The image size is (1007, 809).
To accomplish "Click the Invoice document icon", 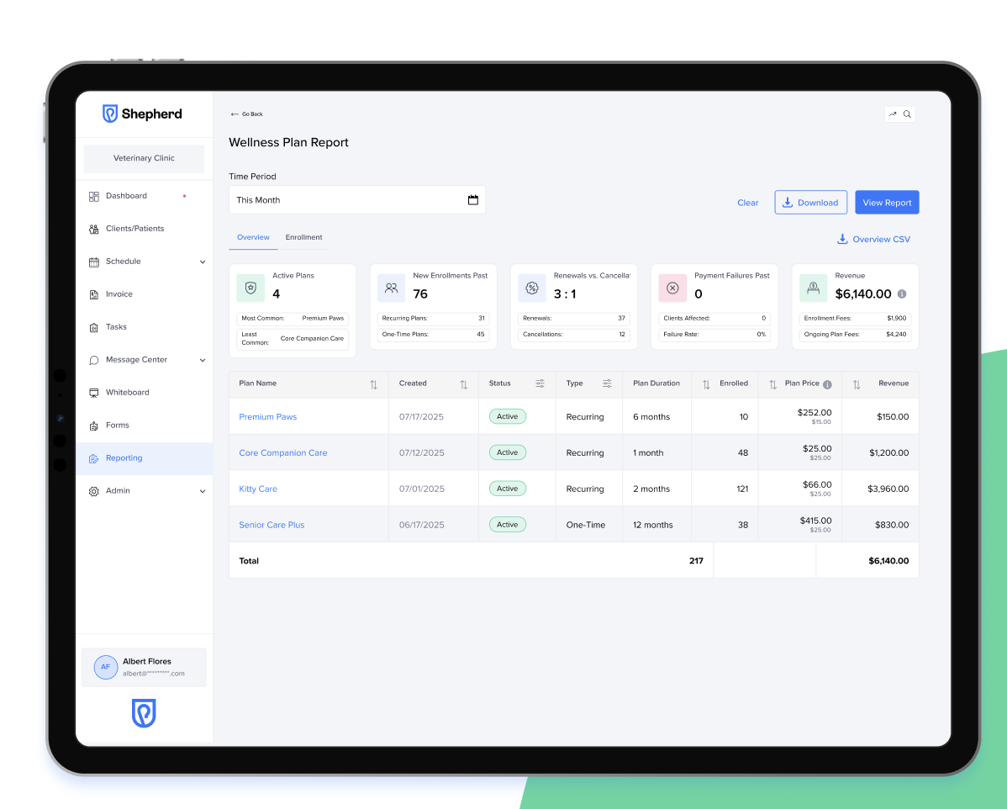I will [94, 294].
